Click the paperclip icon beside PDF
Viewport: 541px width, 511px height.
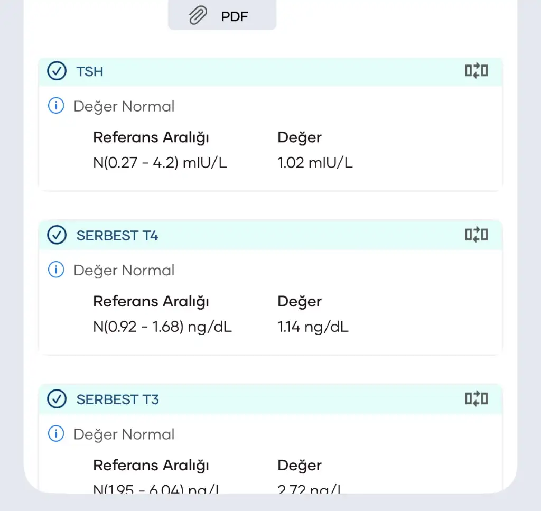click(x=198, y=16)
